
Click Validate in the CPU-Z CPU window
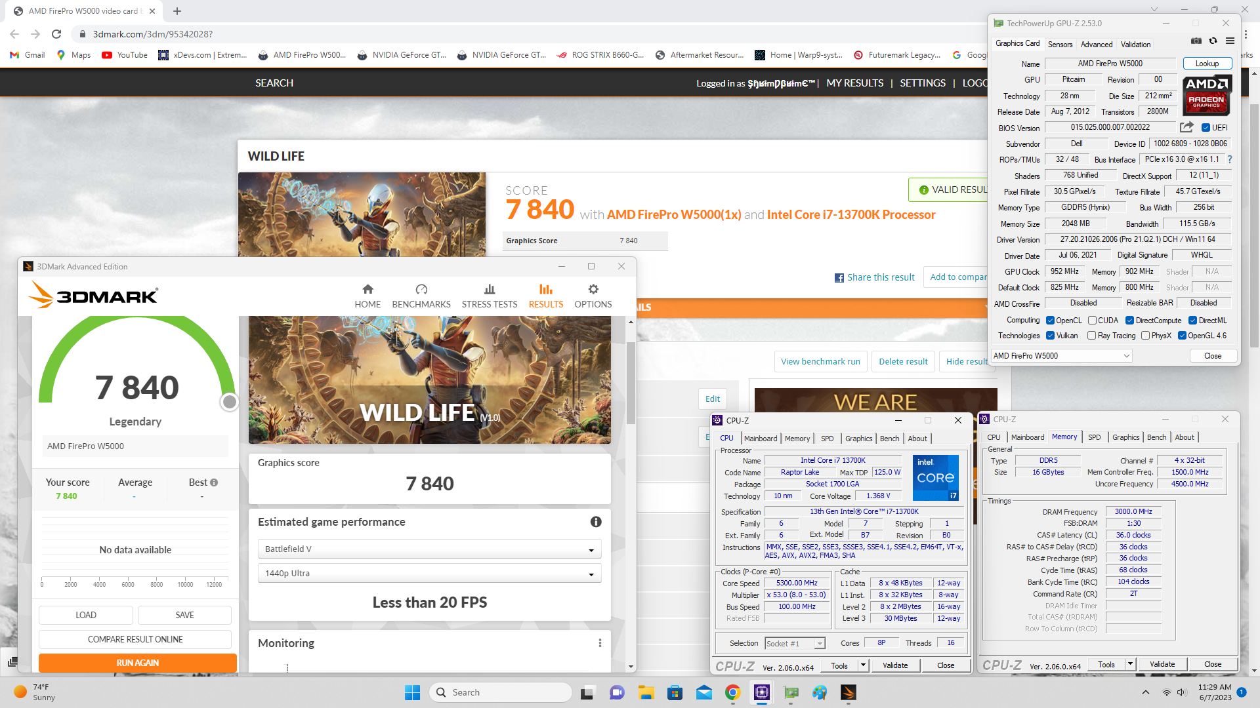point(895,665)
